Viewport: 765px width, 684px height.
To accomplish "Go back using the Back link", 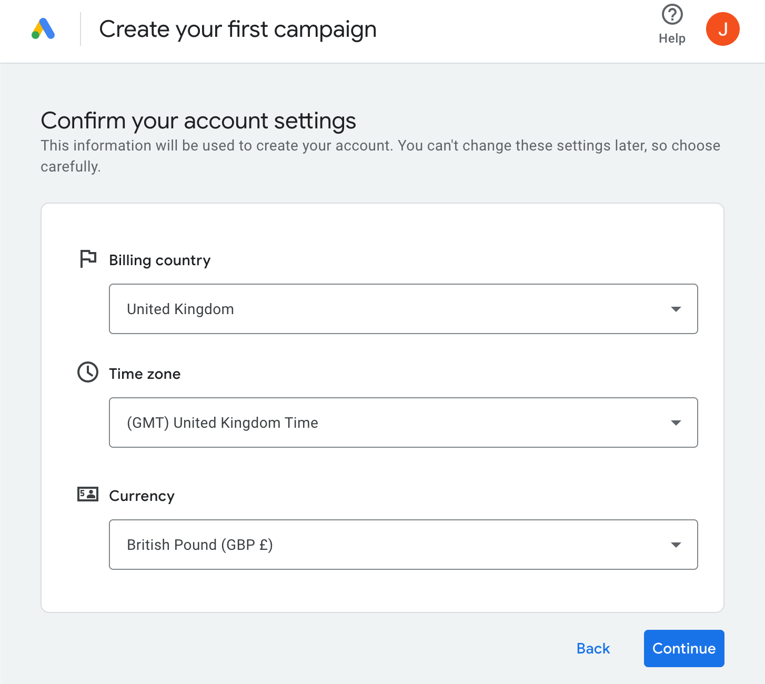I will click(593, 648).
